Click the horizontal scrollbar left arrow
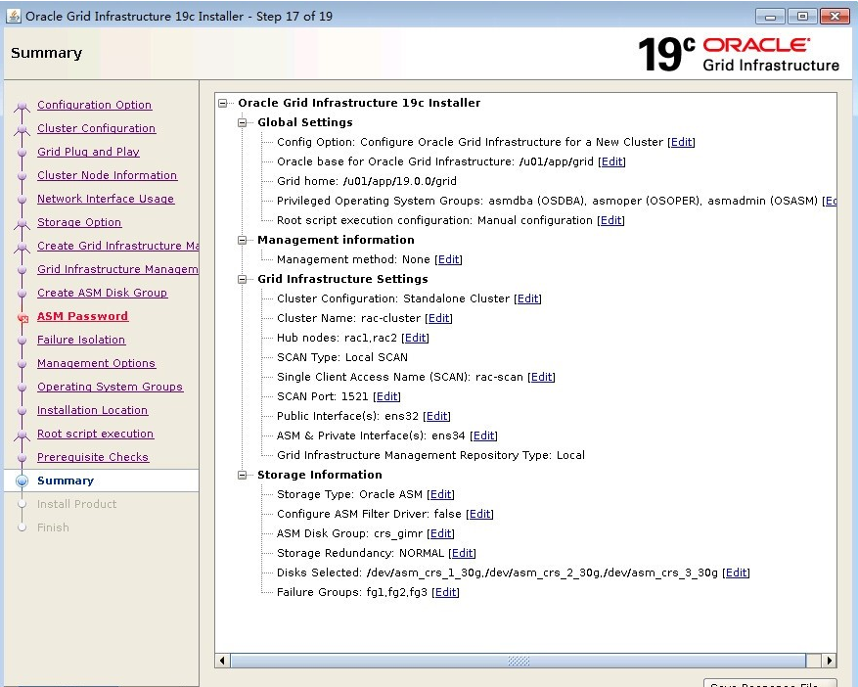 tap(223, 661)
